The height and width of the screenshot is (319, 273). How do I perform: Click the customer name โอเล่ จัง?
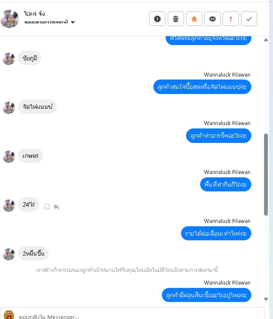34,14
